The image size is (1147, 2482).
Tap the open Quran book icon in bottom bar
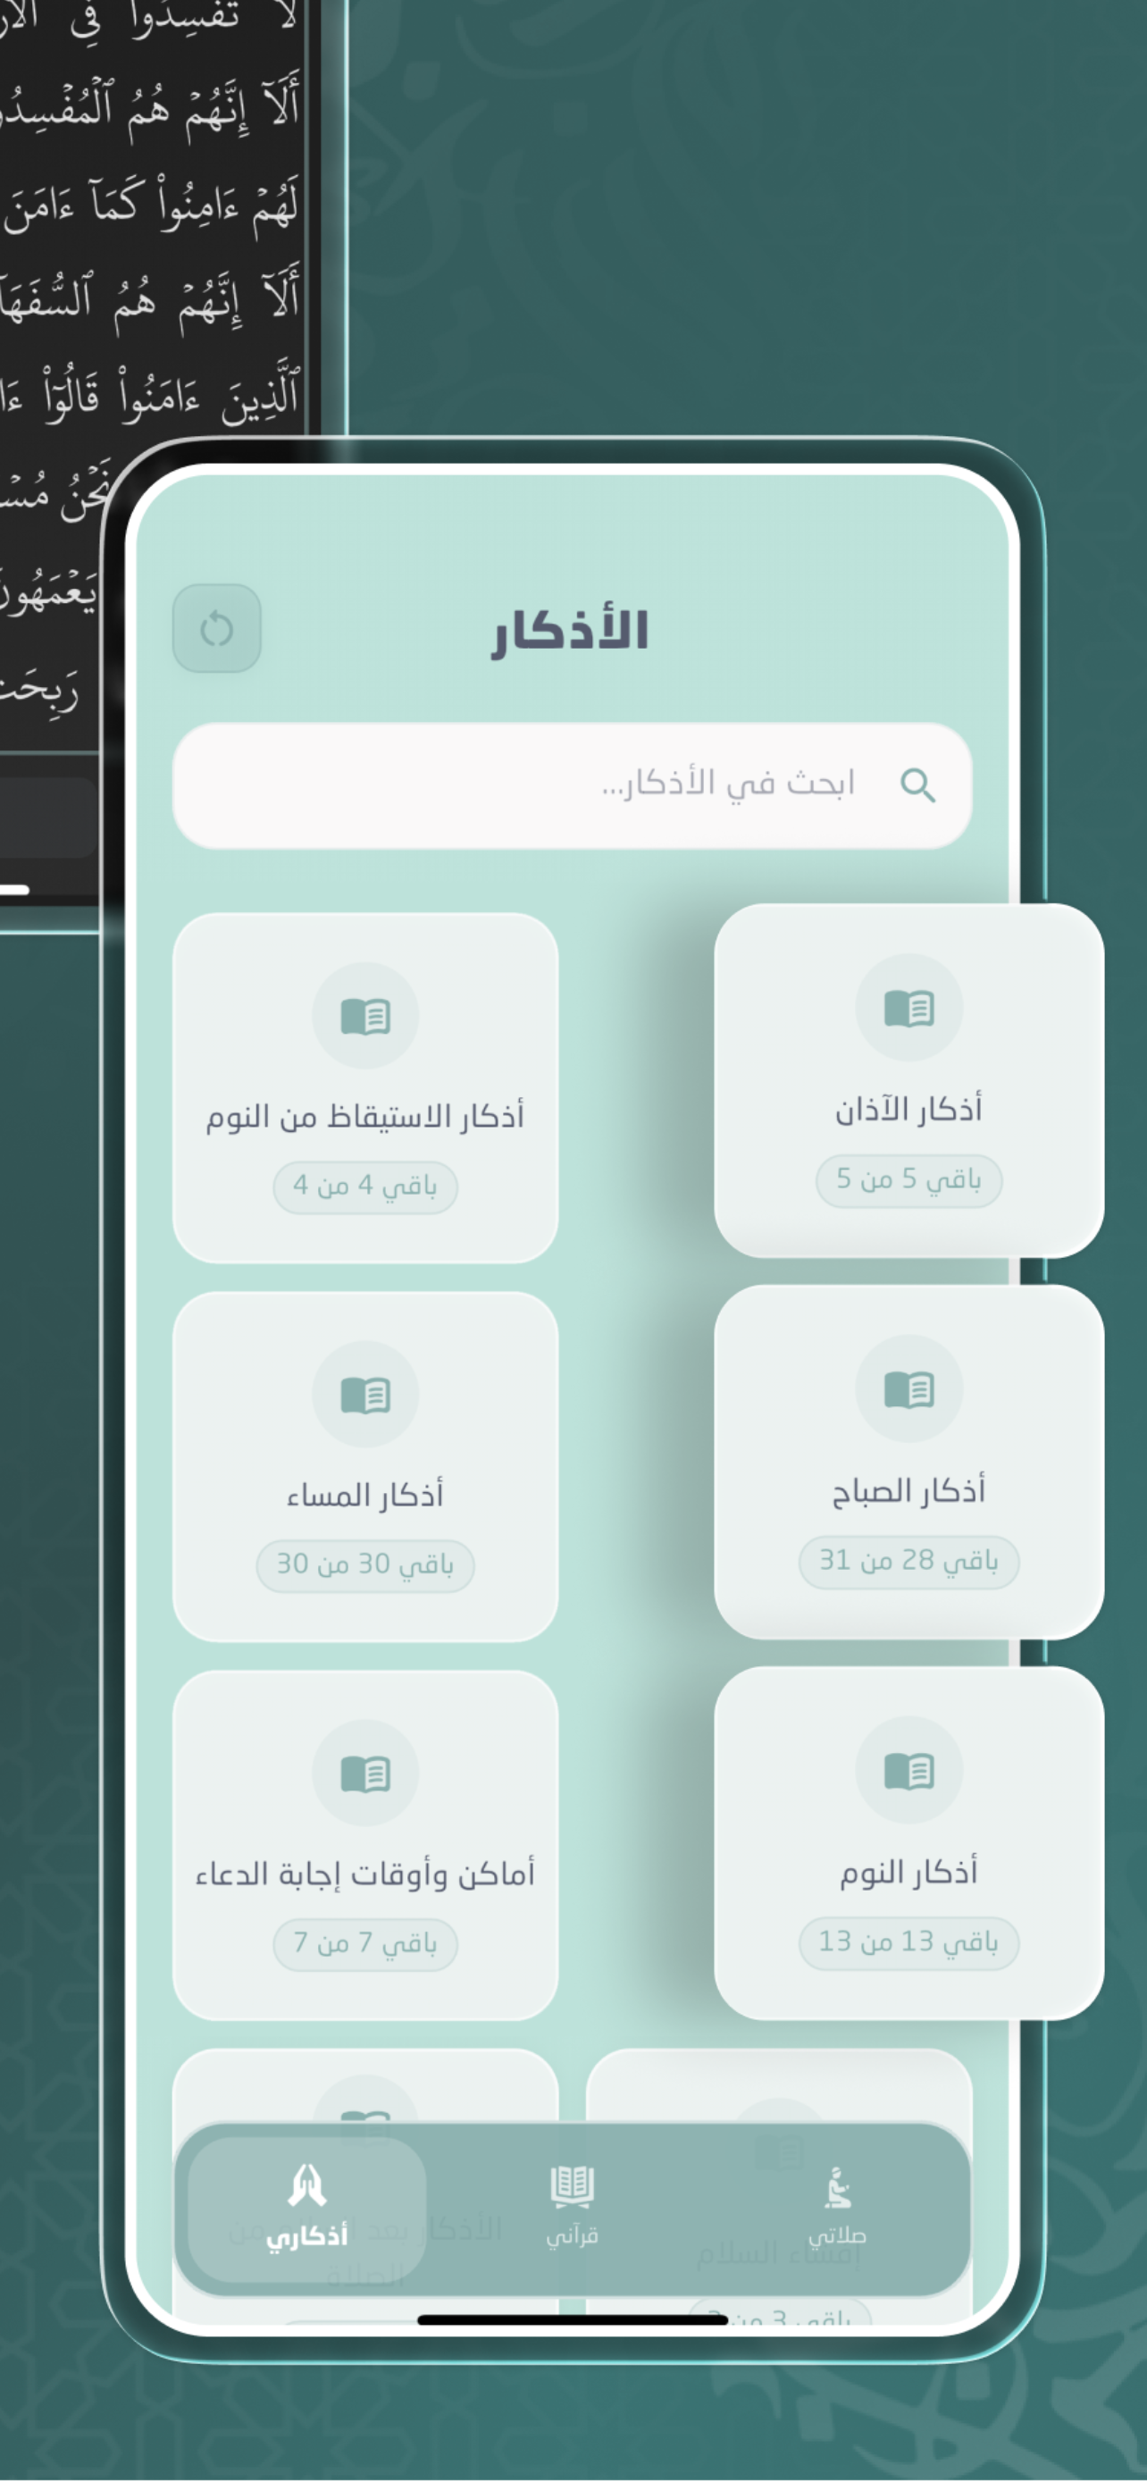pos(572,2186)
